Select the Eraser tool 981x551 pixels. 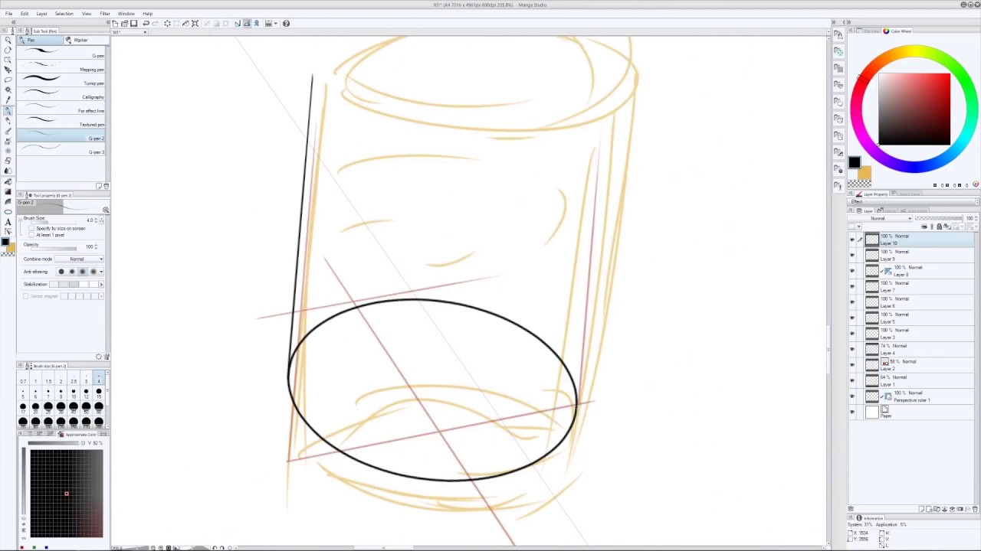tap(8, 161)
